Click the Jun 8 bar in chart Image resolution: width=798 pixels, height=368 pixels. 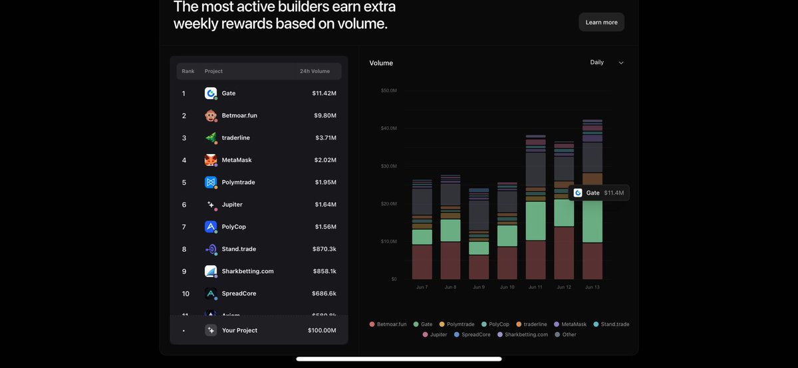(450, 227)
